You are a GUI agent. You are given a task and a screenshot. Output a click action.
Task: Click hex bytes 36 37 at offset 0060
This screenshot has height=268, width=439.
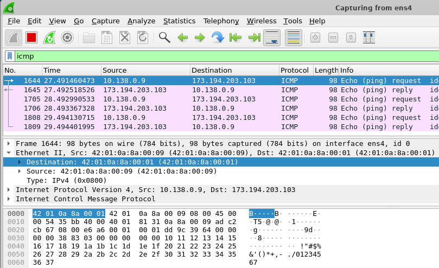(43, 263)
